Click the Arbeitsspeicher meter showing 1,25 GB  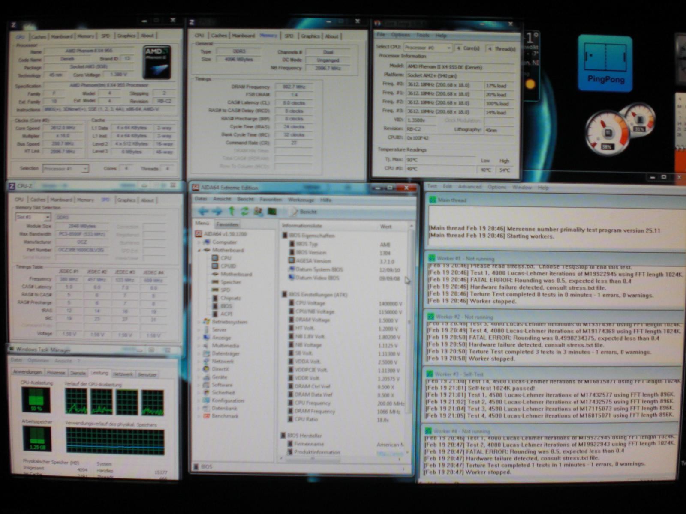(x=37, y=439)
